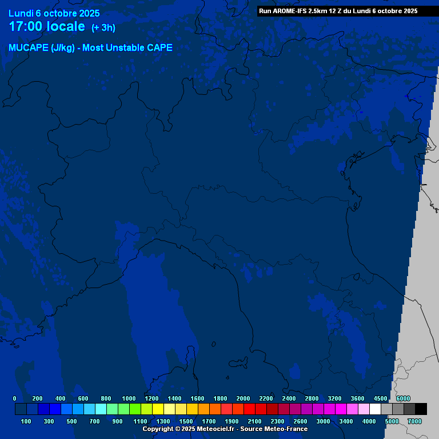
Task: Click the "4500" legend scale label
Action: [x=380, y=398]
